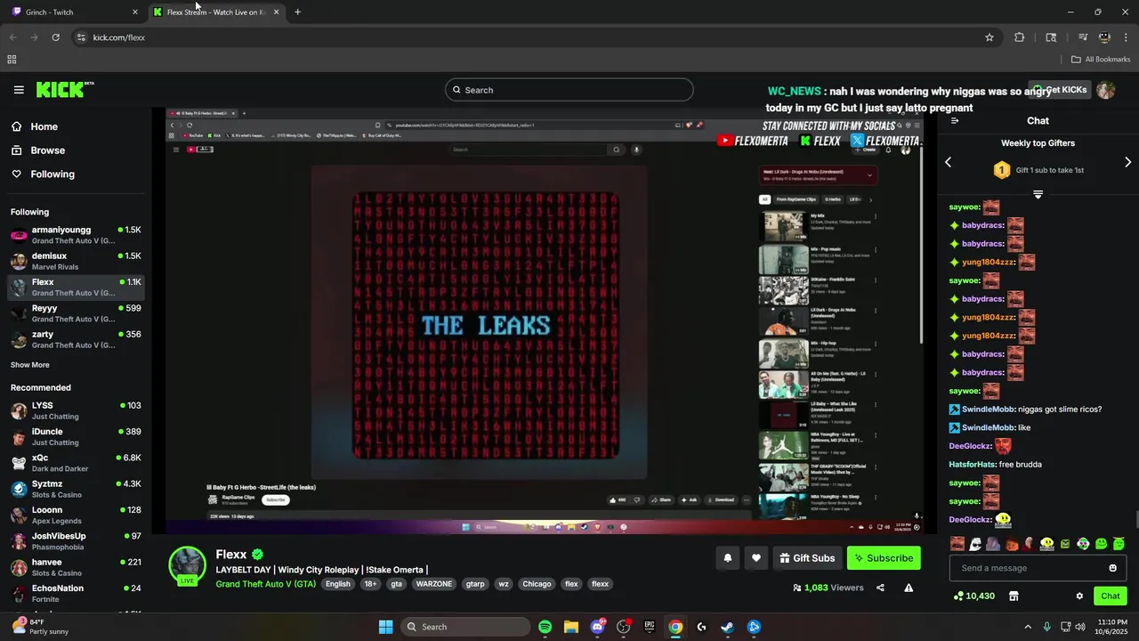Reload the page

click(55, 37)
